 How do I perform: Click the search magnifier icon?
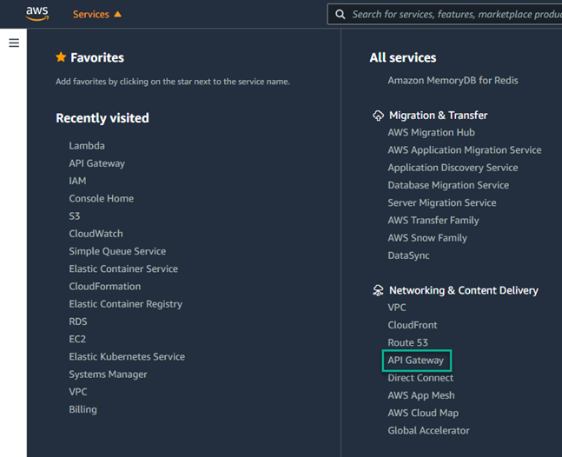[x=340, y=15]
